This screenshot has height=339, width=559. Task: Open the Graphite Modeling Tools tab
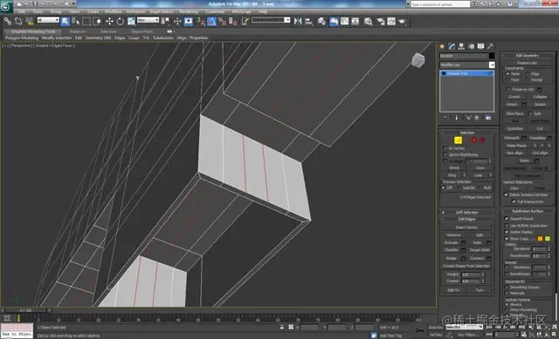33,31
